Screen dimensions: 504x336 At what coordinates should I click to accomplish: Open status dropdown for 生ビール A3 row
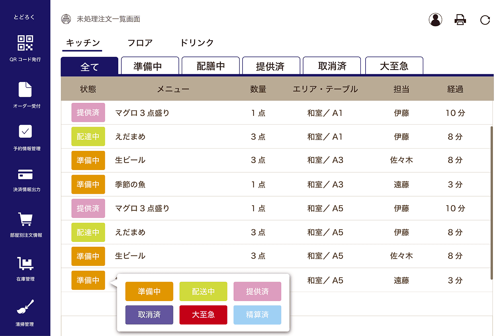[x=88, y=160]
